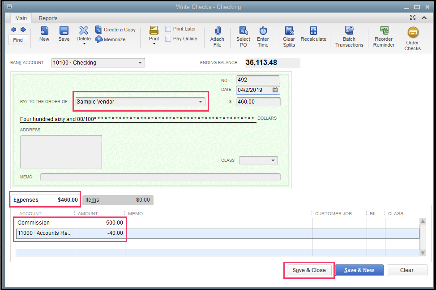436x290 pixels.
Task: Open Order Checks
Action: [413, 39]
